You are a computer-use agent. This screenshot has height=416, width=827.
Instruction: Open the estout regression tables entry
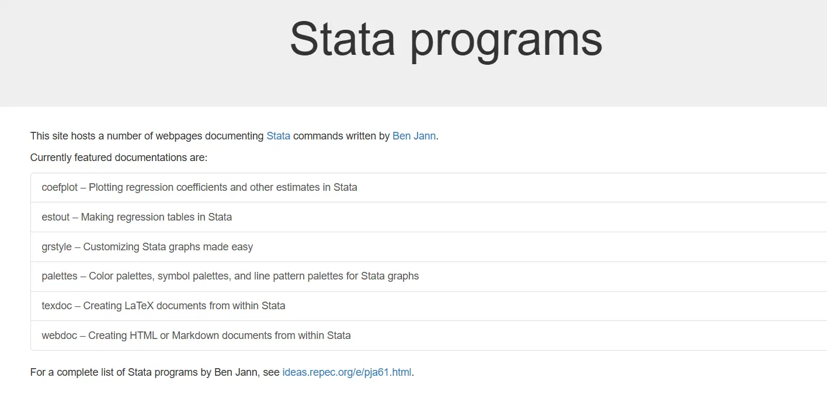tap(429, 217)
